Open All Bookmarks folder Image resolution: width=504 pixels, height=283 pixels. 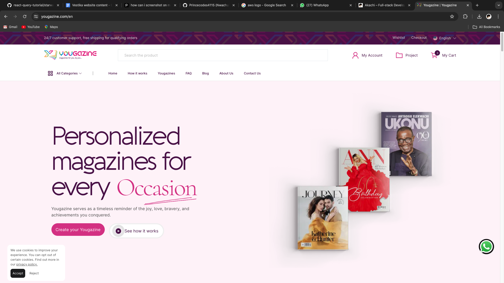(486, 27)
